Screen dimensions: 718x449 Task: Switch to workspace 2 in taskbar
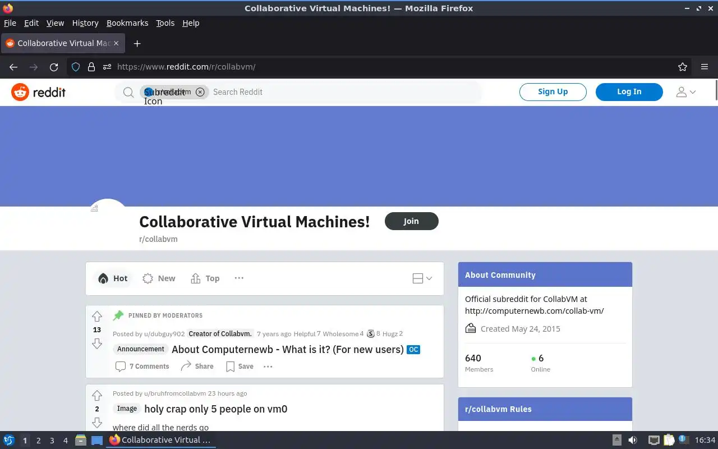[38, 441]
